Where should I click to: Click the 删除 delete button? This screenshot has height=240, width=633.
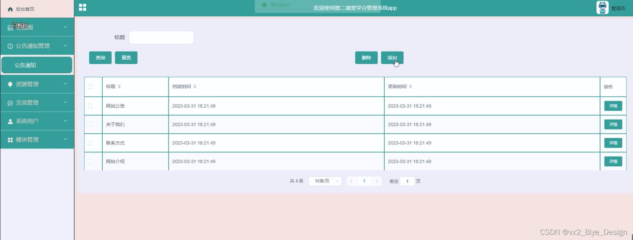[366, 58]
